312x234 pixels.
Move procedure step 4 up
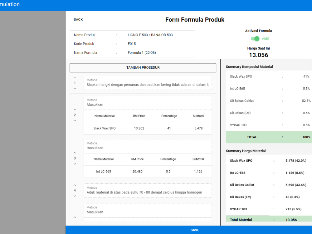75,185
